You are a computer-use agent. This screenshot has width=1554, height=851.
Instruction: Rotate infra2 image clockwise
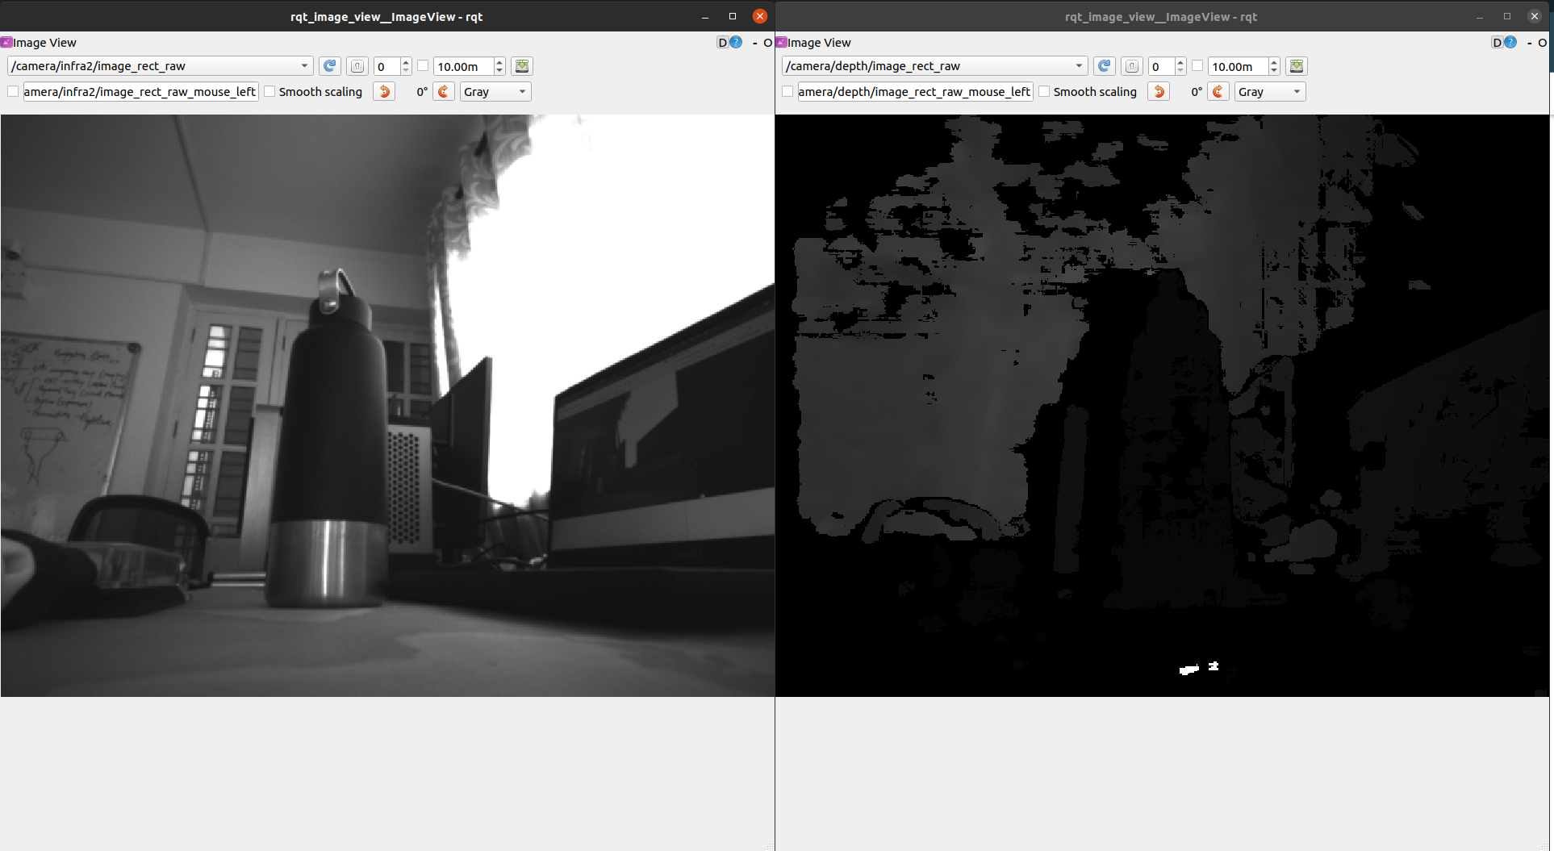[x=444, y=92]
